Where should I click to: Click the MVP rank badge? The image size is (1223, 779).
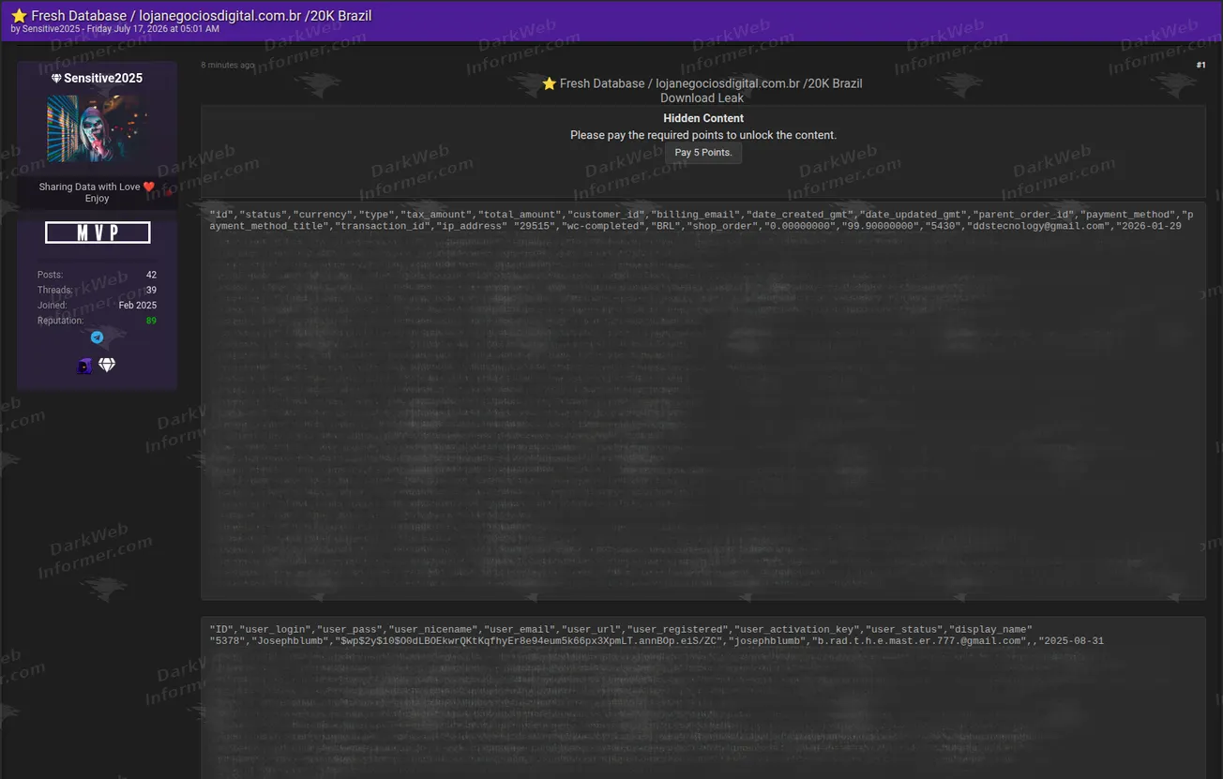[x=98, y=232]
